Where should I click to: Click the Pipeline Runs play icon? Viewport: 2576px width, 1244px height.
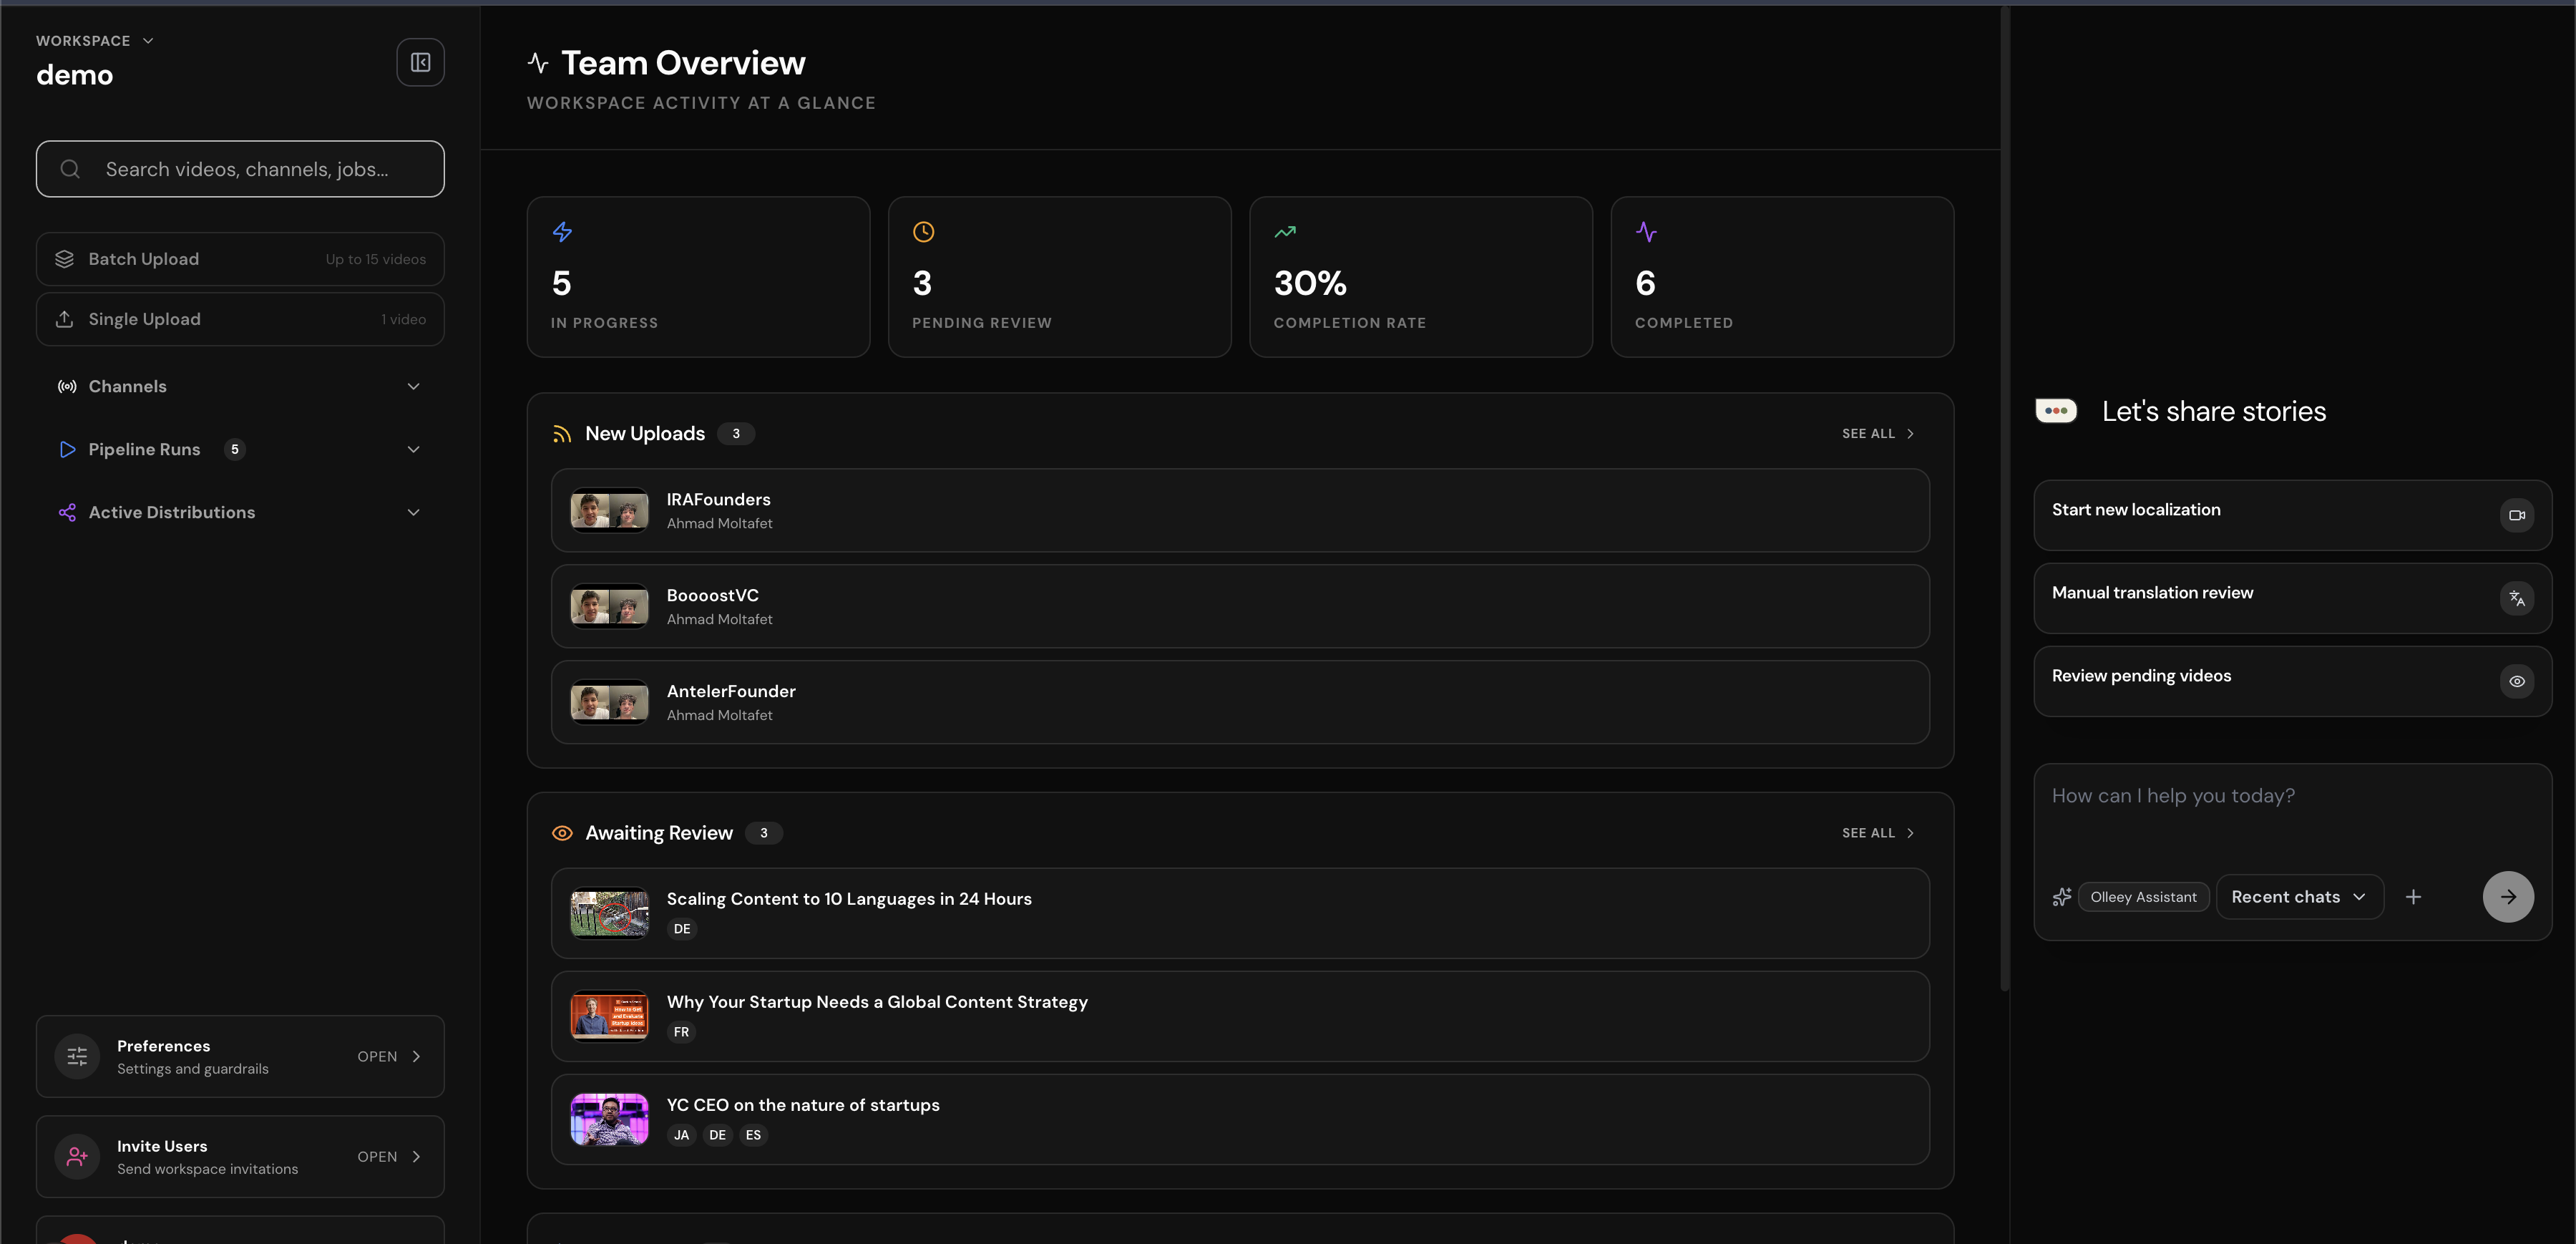[x=66, y=449]
